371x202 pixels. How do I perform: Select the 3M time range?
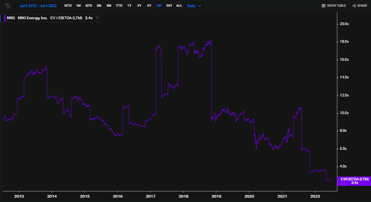tap(99, 6)
